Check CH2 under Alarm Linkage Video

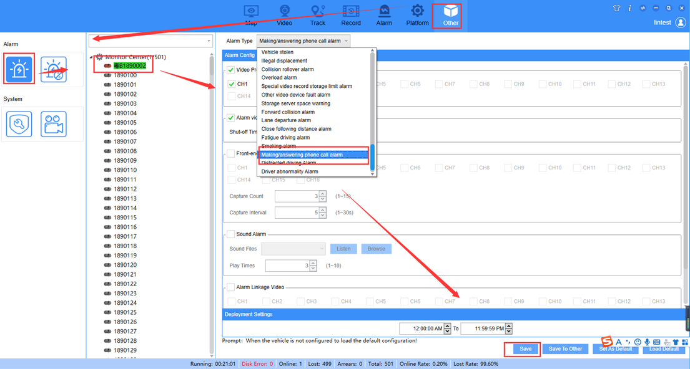click(x=266, y=301)
